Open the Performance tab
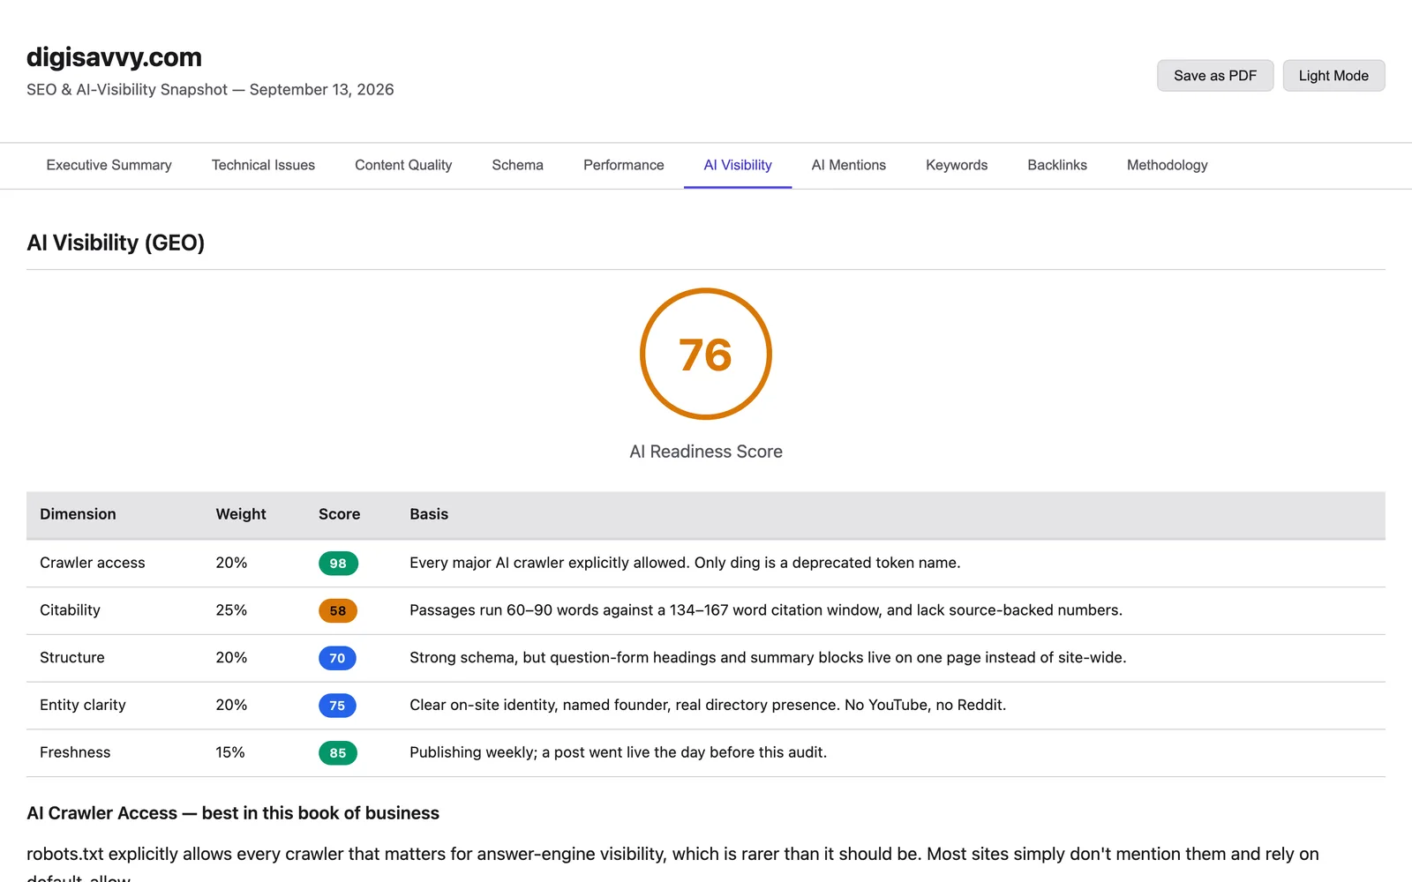 coord(623,165)
